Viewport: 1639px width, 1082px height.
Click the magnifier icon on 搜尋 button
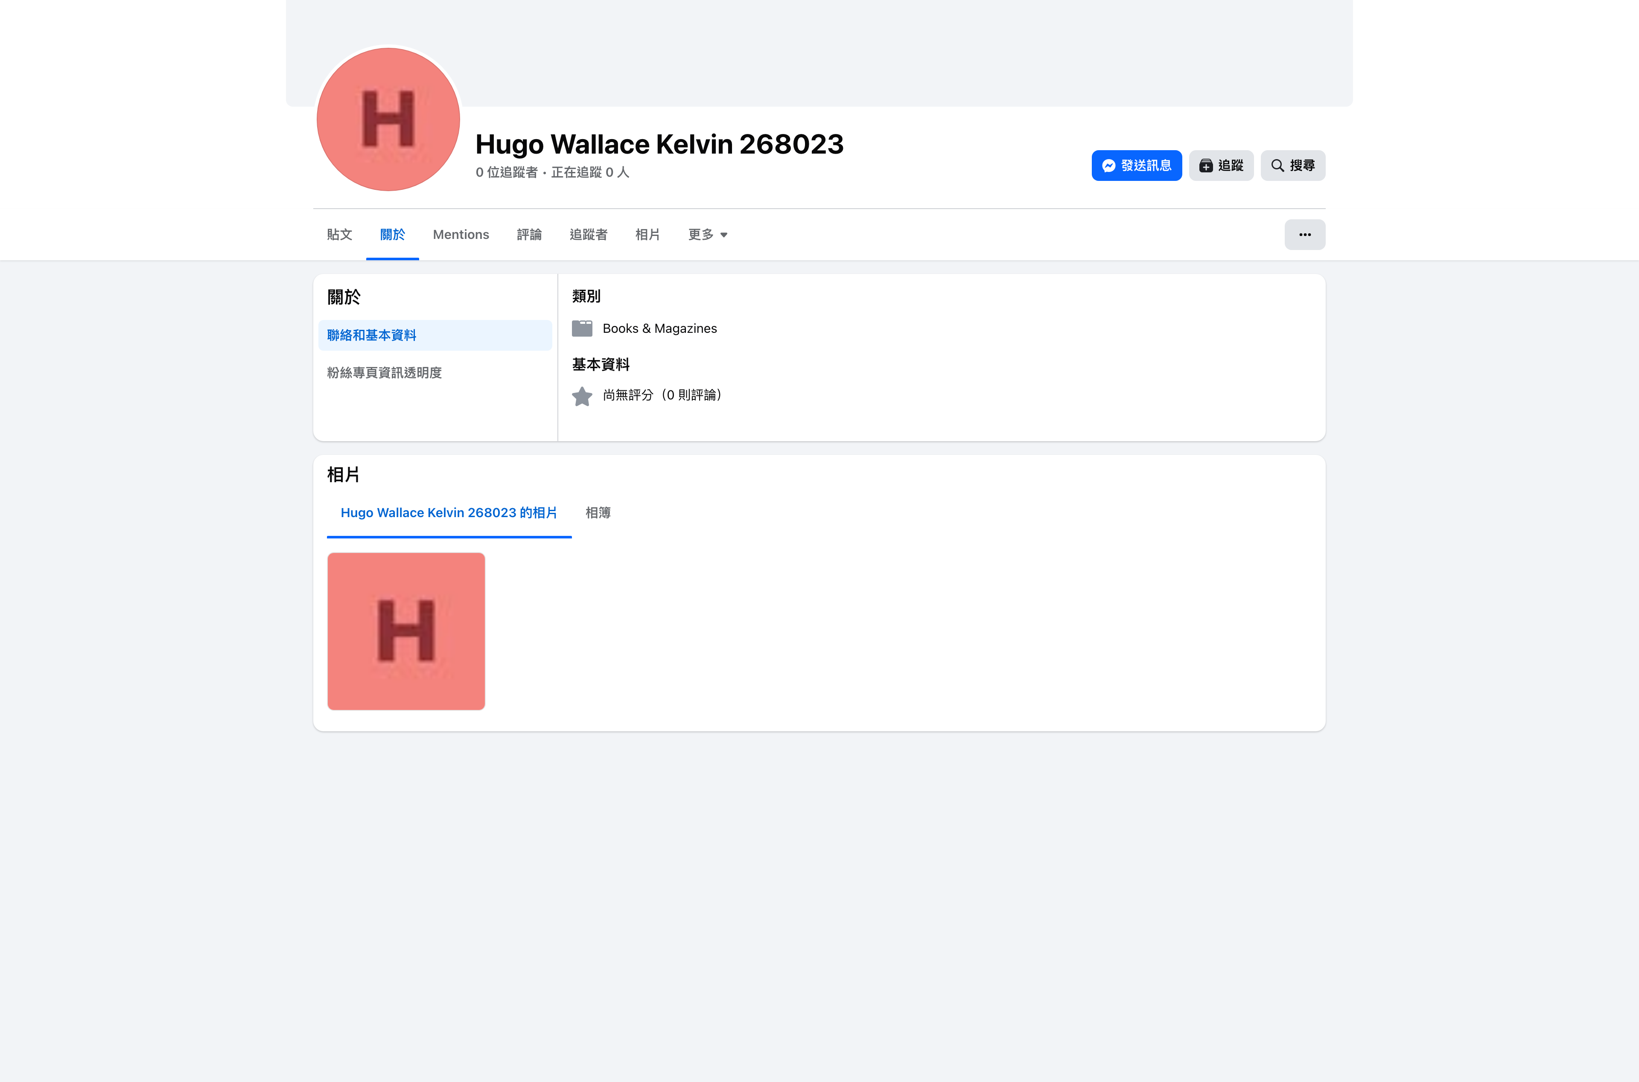1277,166
